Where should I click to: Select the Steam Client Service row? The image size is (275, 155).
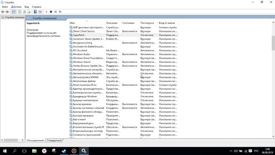(x=124, y=31)
